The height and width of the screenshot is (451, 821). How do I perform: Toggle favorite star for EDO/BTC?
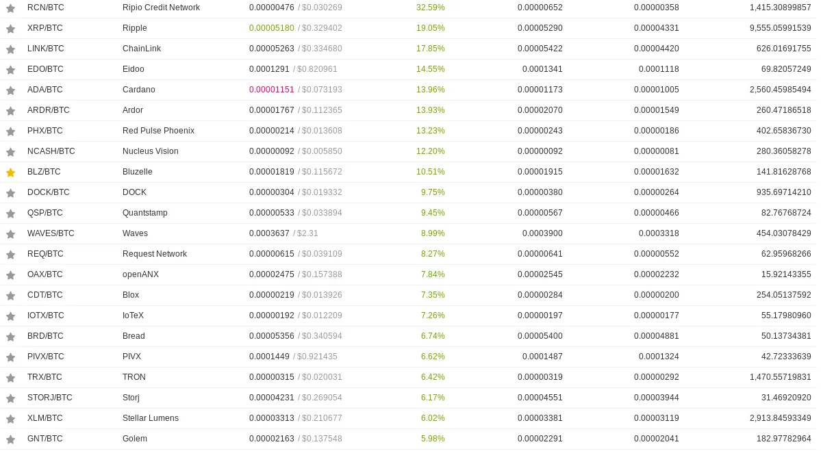[x=10, y=70]
